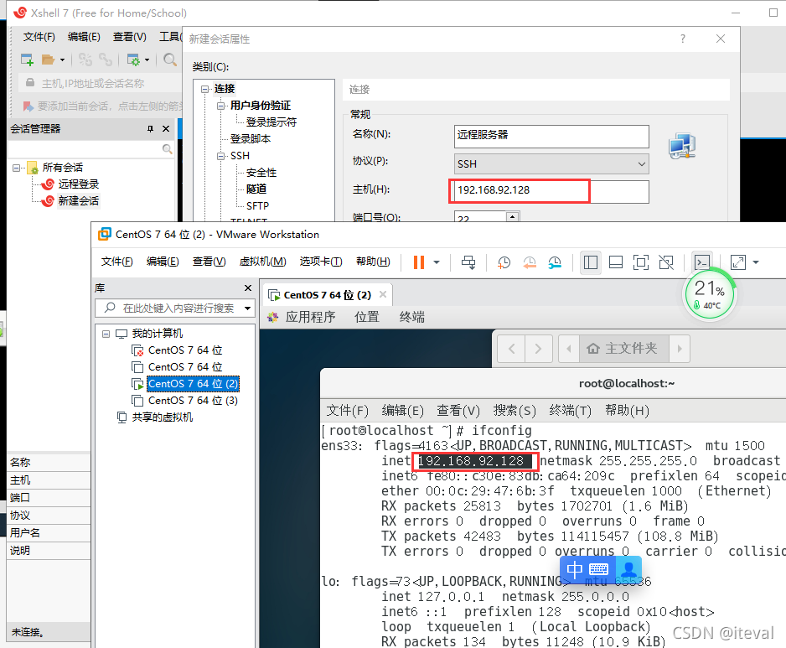Click the file manager back arrow
This screenshot has height=648, width=786.
point(511,348)
